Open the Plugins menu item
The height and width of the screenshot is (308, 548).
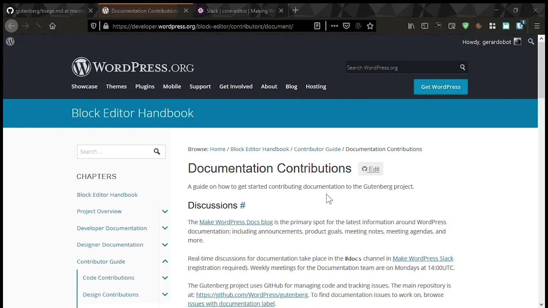145,86
